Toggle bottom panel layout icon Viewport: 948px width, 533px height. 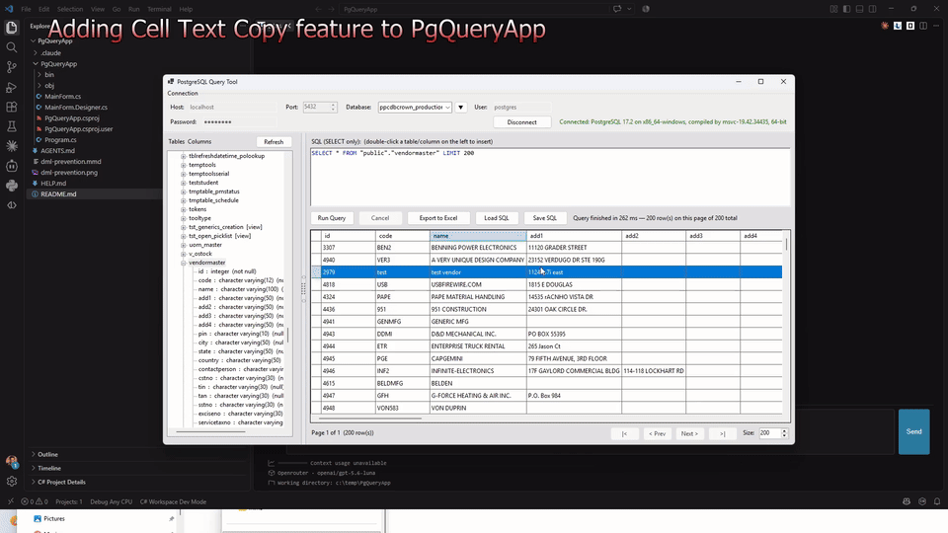point(860,9)
